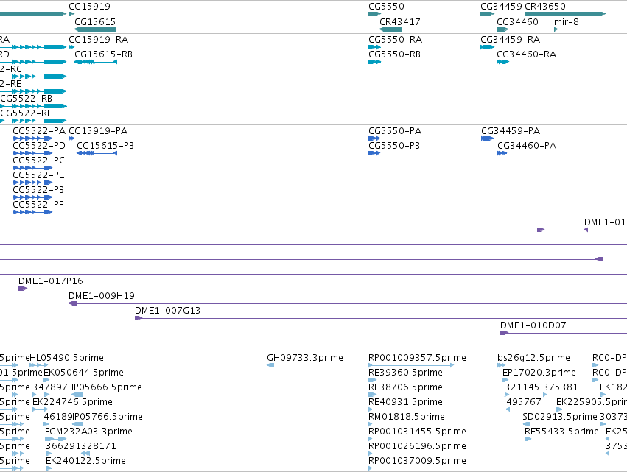The width and height of the screenshot is (627, 472).
Task: Select EST SD02913.5prime
Action: (x=560, y=417)
